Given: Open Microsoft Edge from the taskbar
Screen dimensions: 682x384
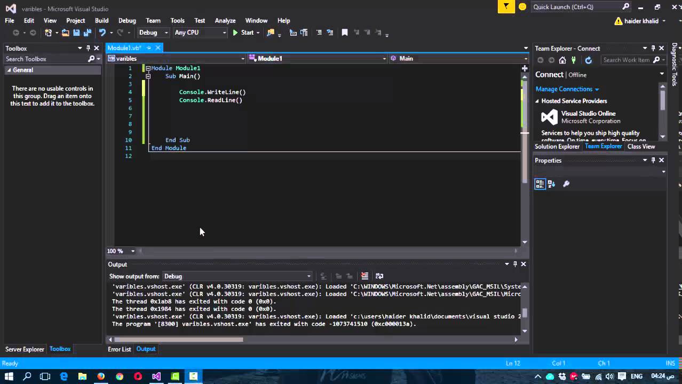Looking at the screenshot, I should coord(64,376).
